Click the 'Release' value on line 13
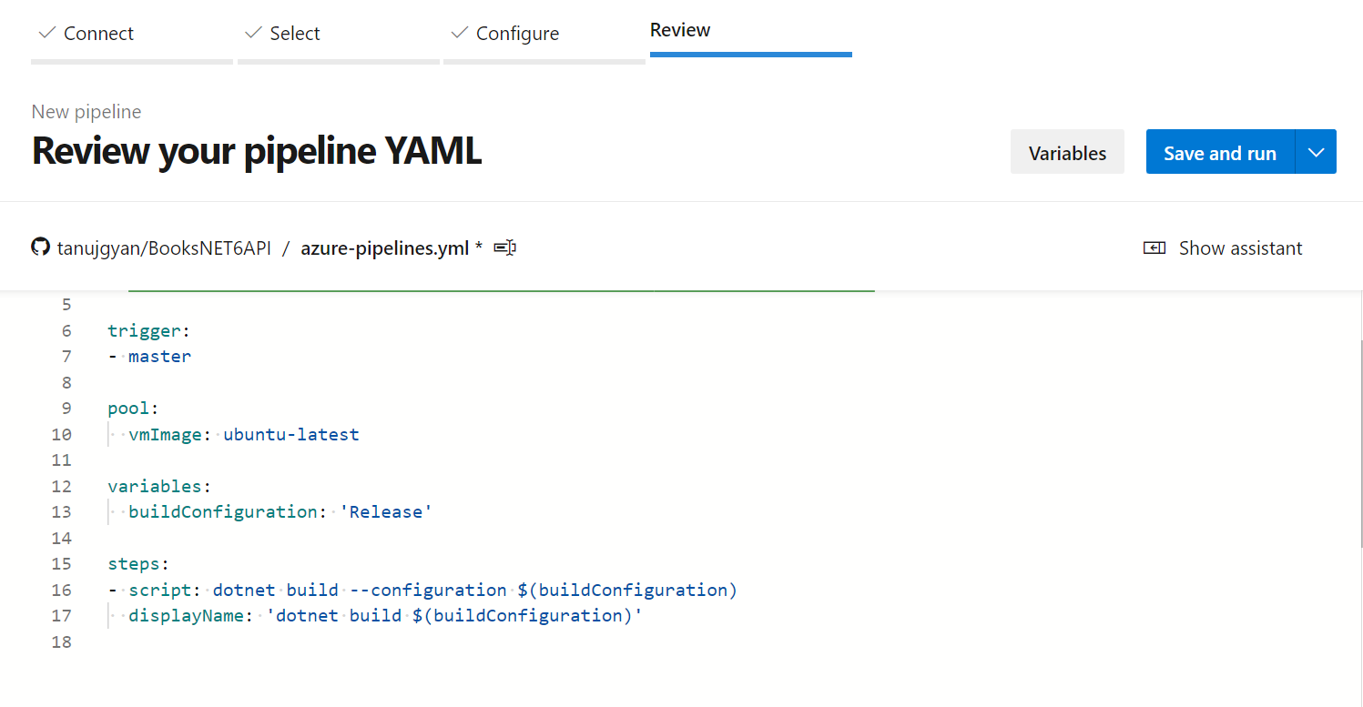Viewport: 1363px width, 707px height. pos(386,511)
